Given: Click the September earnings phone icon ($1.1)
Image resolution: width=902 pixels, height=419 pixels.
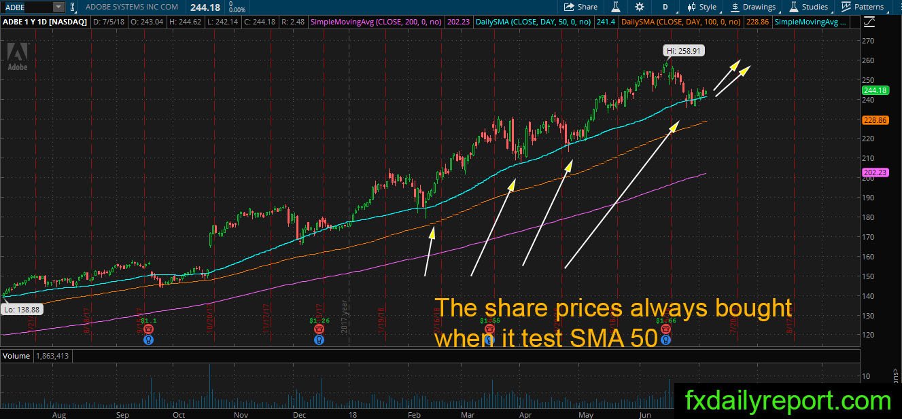Looking at the screenshot, I should click(149, 329).
